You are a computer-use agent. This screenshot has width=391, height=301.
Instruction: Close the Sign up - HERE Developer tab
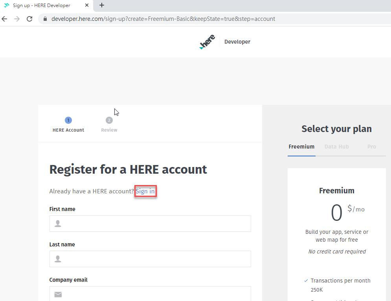tap(87, 5)
